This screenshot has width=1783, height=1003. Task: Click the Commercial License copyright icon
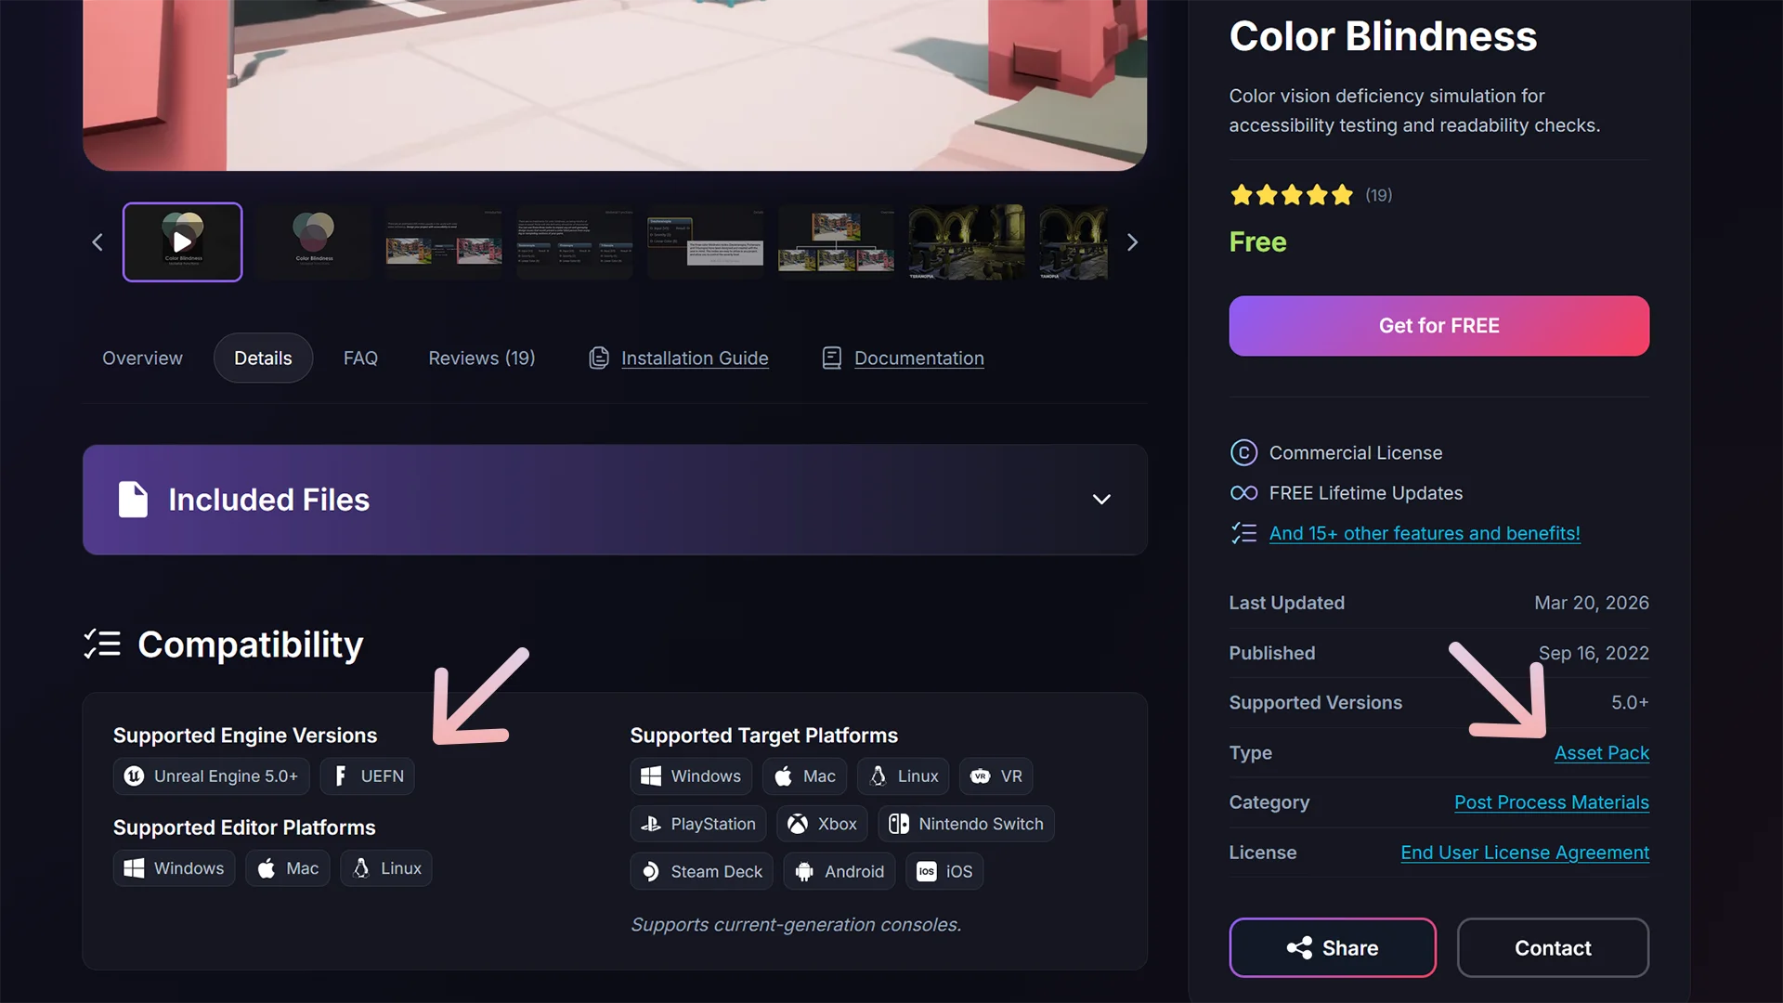(1243, 453)
